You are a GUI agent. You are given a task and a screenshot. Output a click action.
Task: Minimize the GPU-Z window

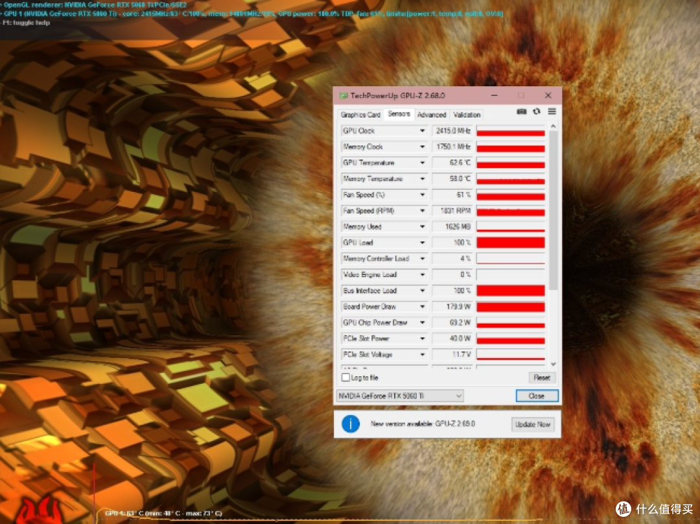tap(494, 95)
